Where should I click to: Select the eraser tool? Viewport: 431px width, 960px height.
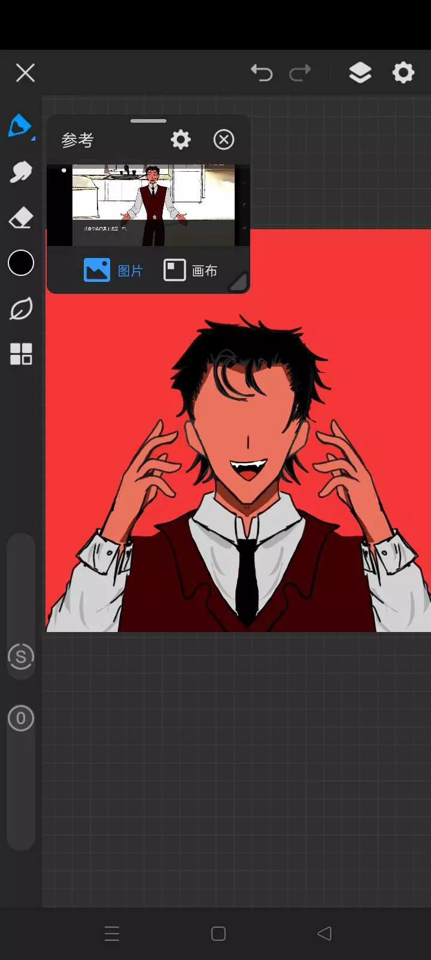coord(21,218)
